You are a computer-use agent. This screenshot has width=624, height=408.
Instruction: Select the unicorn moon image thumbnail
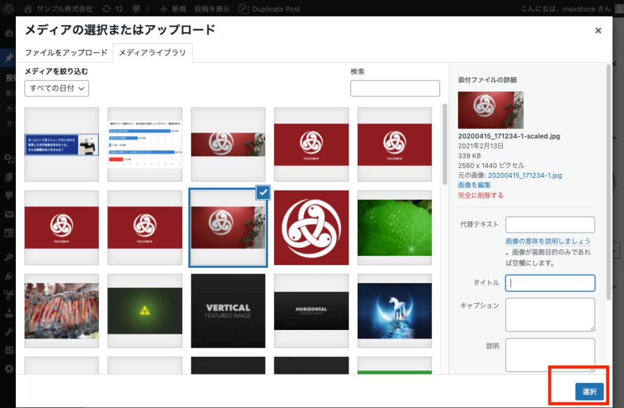click(394, 311)
